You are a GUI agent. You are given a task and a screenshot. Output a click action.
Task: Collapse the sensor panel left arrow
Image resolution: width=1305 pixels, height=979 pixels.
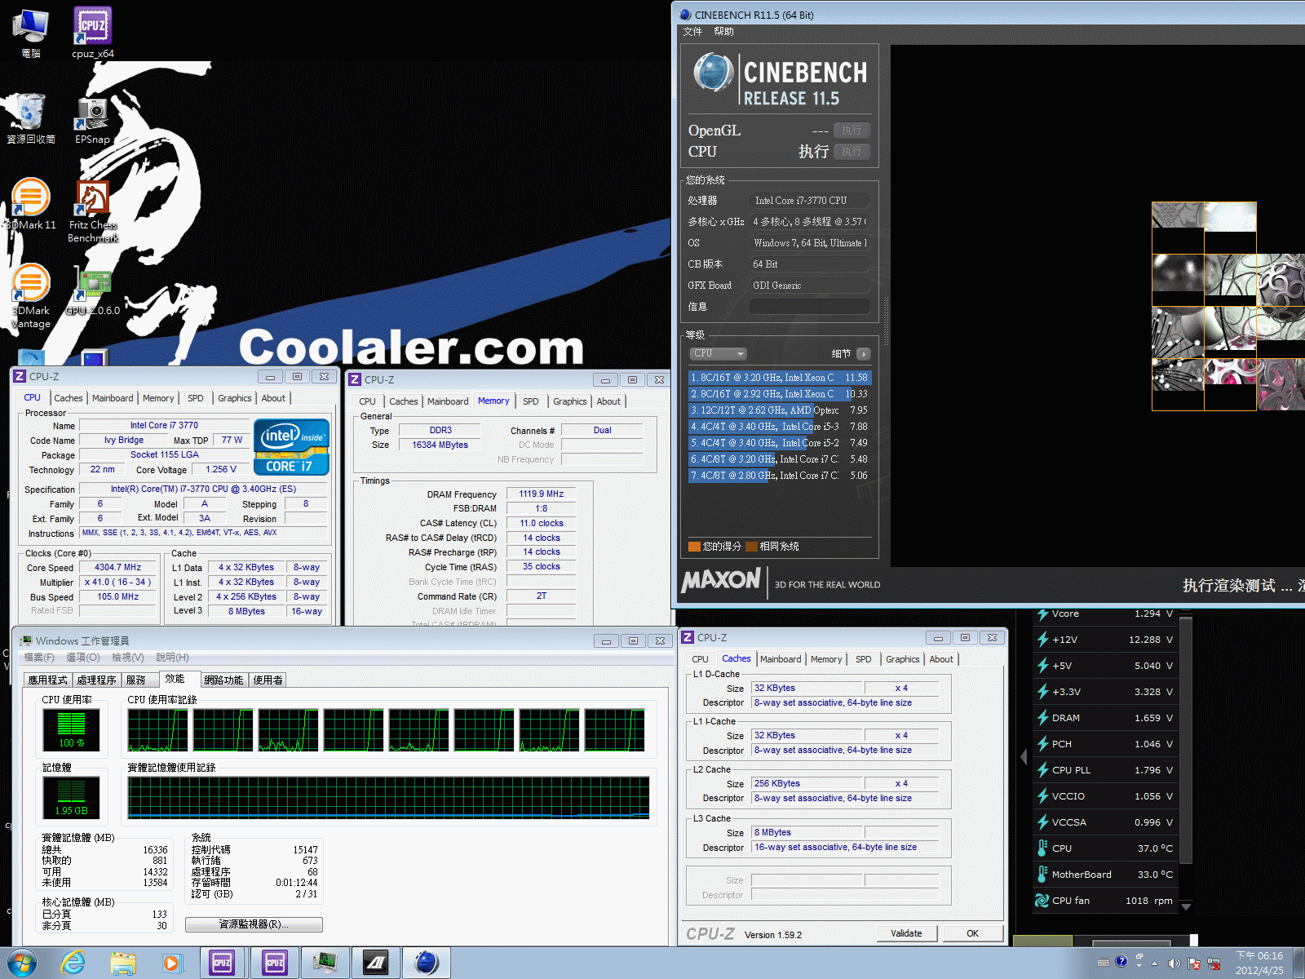pyautogui.click(x=1024, y=757)
